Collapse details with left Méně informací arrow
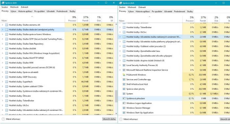Viewport: 230px width, 124px height. tap(3, 119)
